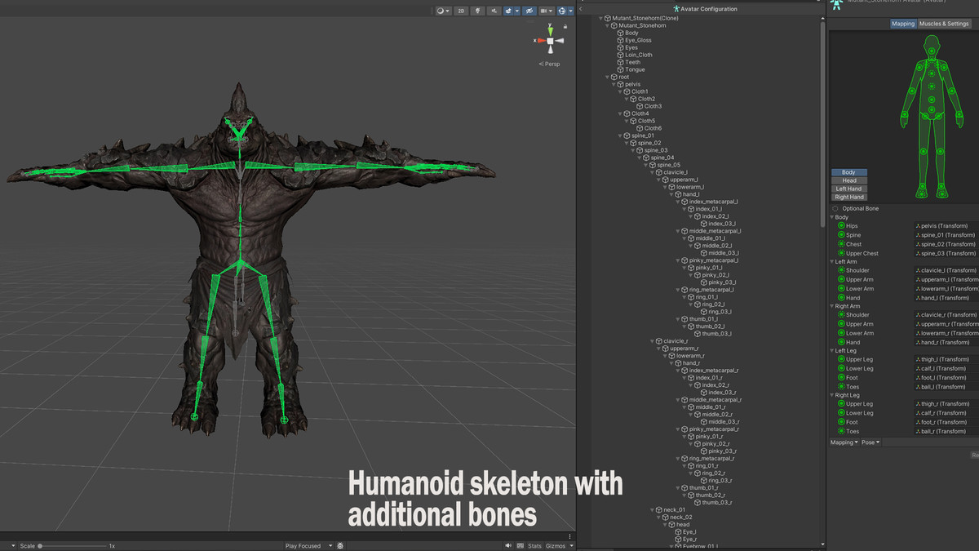Collapse the Mutant_Stonehorn(Clone) tree node
The width and height of the screenshot is (979, 551).
(x=601, y=18)
